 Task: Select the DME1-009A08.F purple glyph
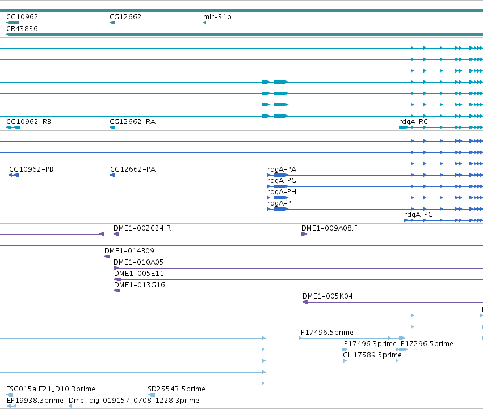coord(304,234)
